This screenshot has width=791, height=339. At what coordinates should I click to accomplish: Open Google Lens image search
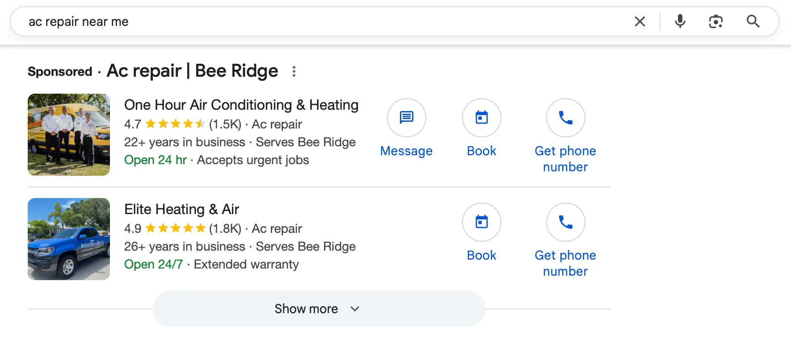click(715, 21)
